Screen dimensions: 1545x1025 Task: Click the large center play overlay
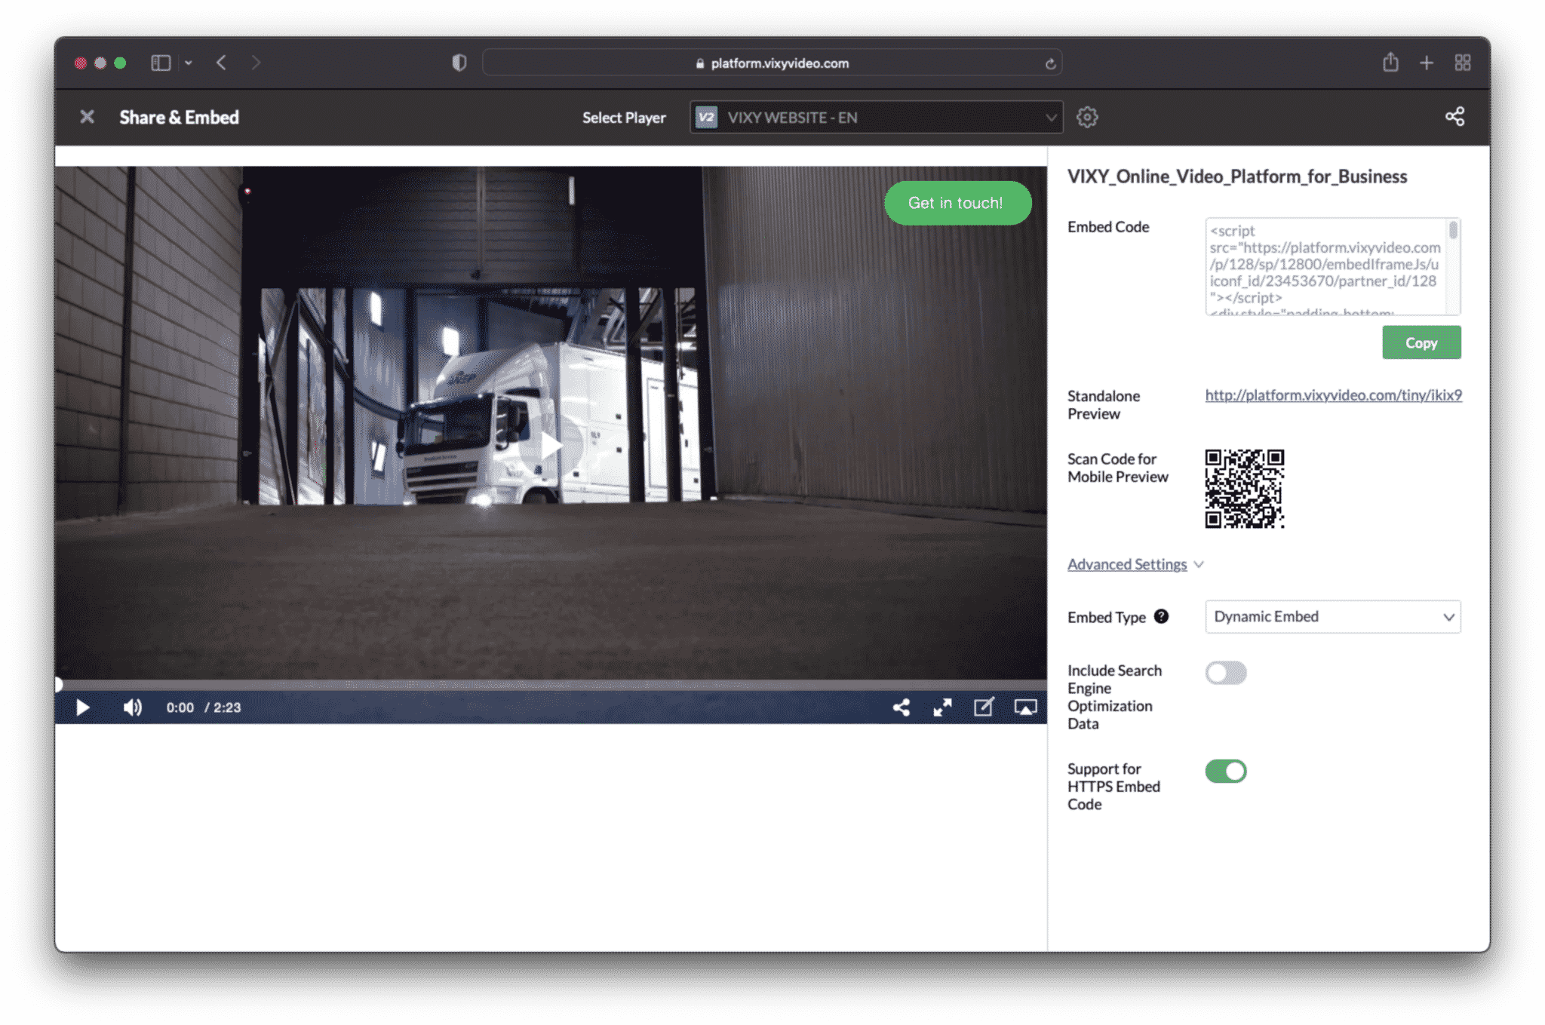[x=551, y=445]
